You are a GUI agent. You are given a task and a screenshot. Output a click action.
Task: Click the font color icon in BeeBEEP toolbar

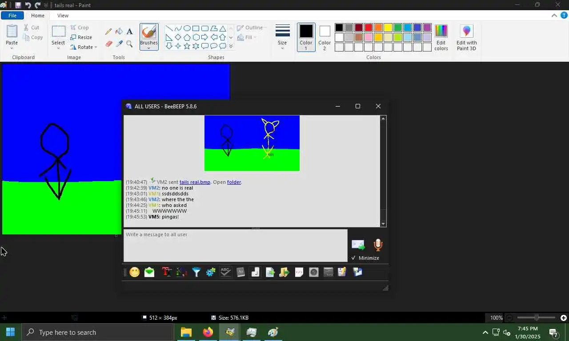[181, 272]
